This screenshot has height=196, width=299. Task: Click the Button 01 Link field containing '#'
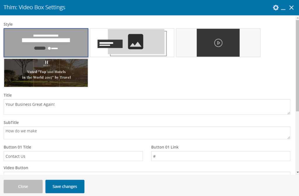[220, 156]
